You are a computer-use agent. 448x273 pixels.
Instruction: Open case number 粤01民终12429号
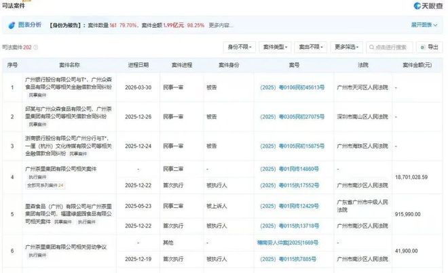tap(293, 207)
